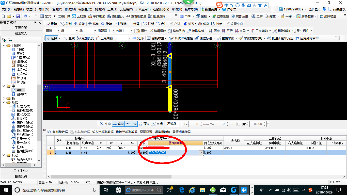This screenshot has width=347, height=195.
Task: Toggle the 选择 selection mode button
Action: click(52, 38)
